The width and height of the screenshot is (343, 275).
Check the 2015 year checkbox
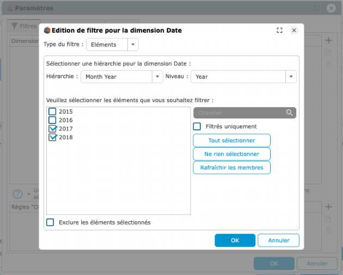(52, 111)
